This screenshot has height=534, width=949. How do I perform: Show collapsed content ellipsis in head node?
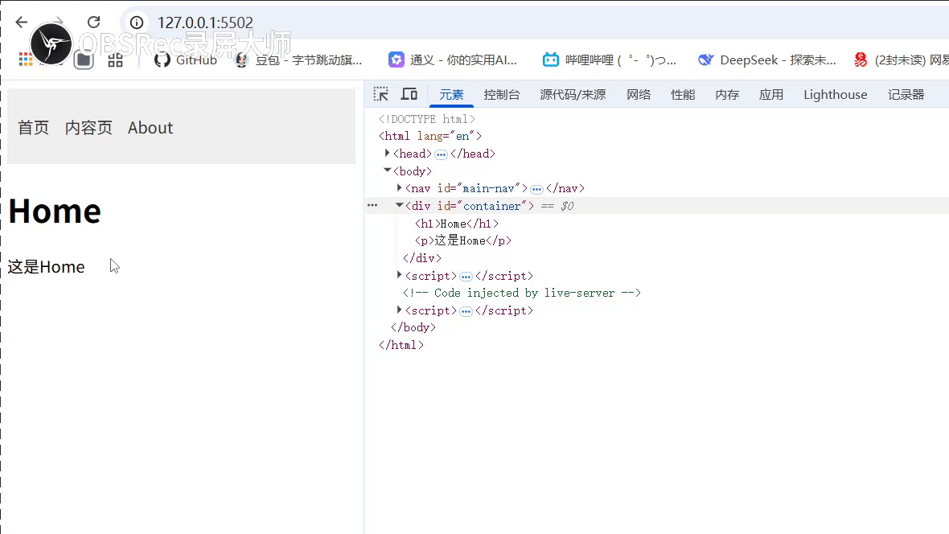point(442,154)
